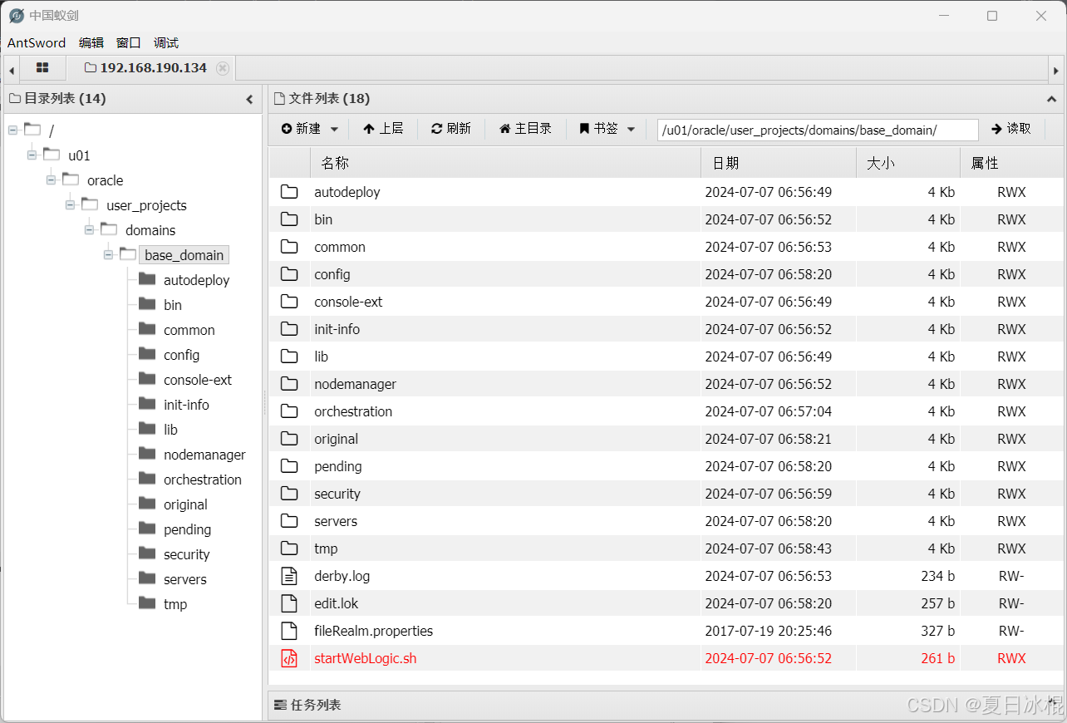1067x723 pixels.
Task: Collapse the 目录列表 panel with the left chevron
Action: tap(249, 99)
